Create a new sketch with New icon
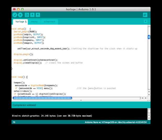Viewport: 162px width, 140px height. [27, 15]
